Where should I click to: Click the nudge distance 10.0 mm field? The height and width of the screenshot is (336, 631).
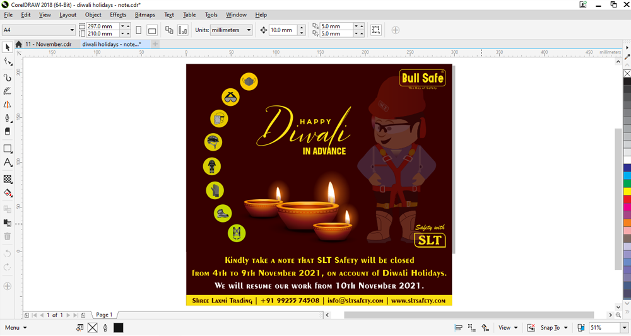click(283, 30)
